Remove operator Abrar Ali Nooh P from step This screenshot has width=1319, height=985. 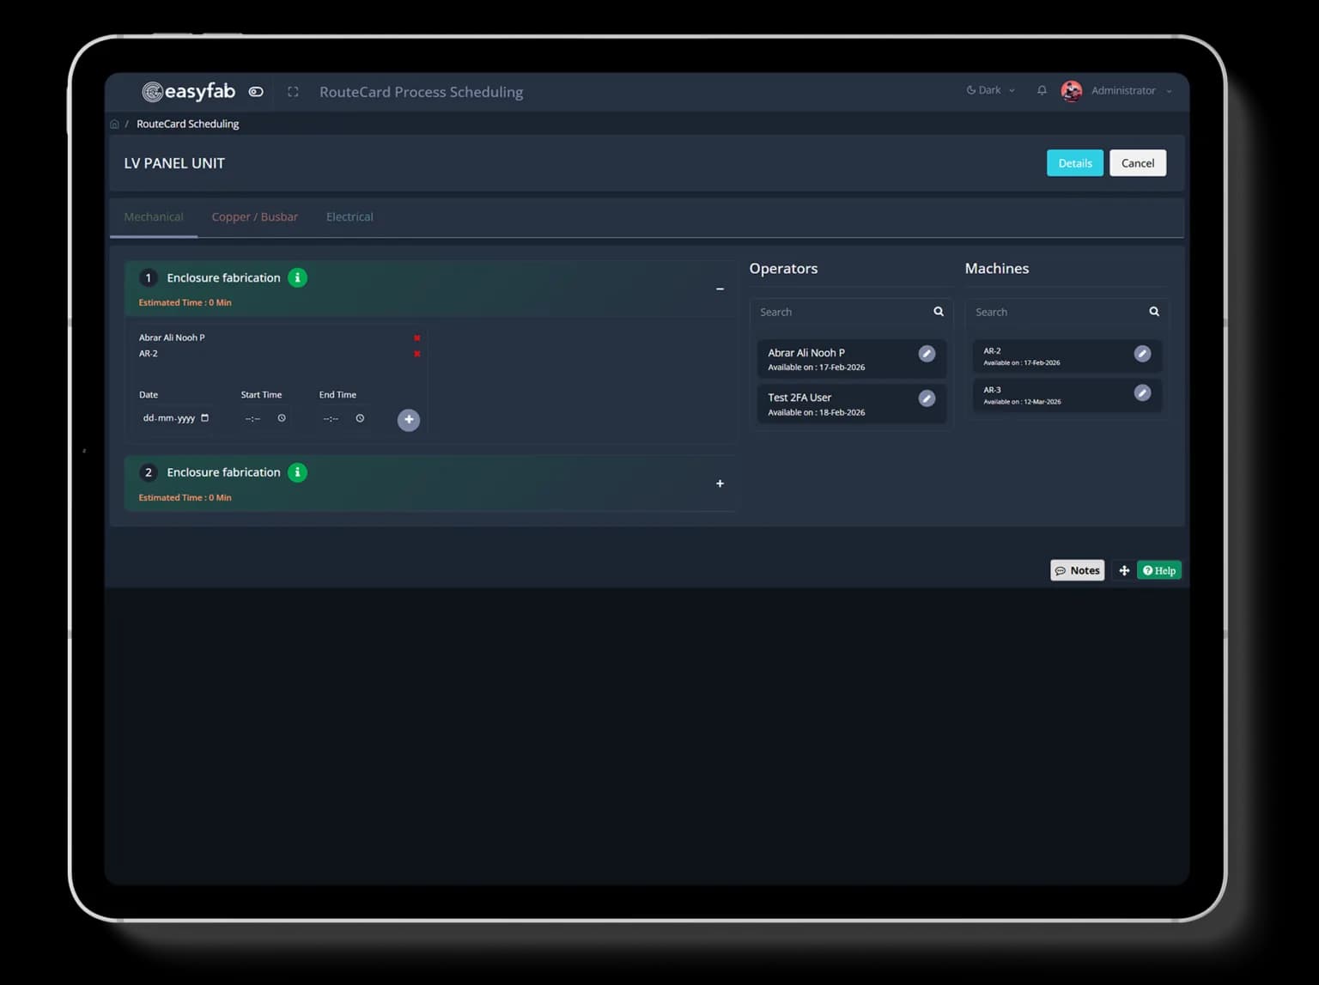pyautogui.click(x=417, y=338)
